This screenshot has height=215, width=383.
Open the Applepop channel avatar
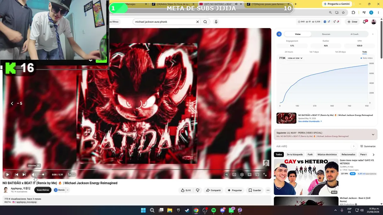click(x=6, y=190)
